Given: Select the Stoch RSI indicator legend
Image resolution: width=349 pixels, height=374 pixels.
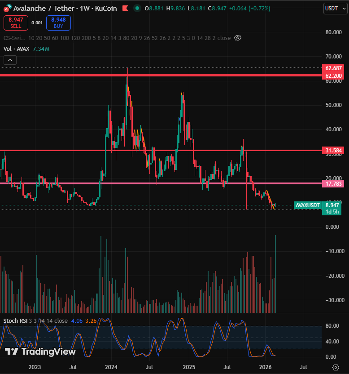Looking at the screenshot, I should pos(15,321).
